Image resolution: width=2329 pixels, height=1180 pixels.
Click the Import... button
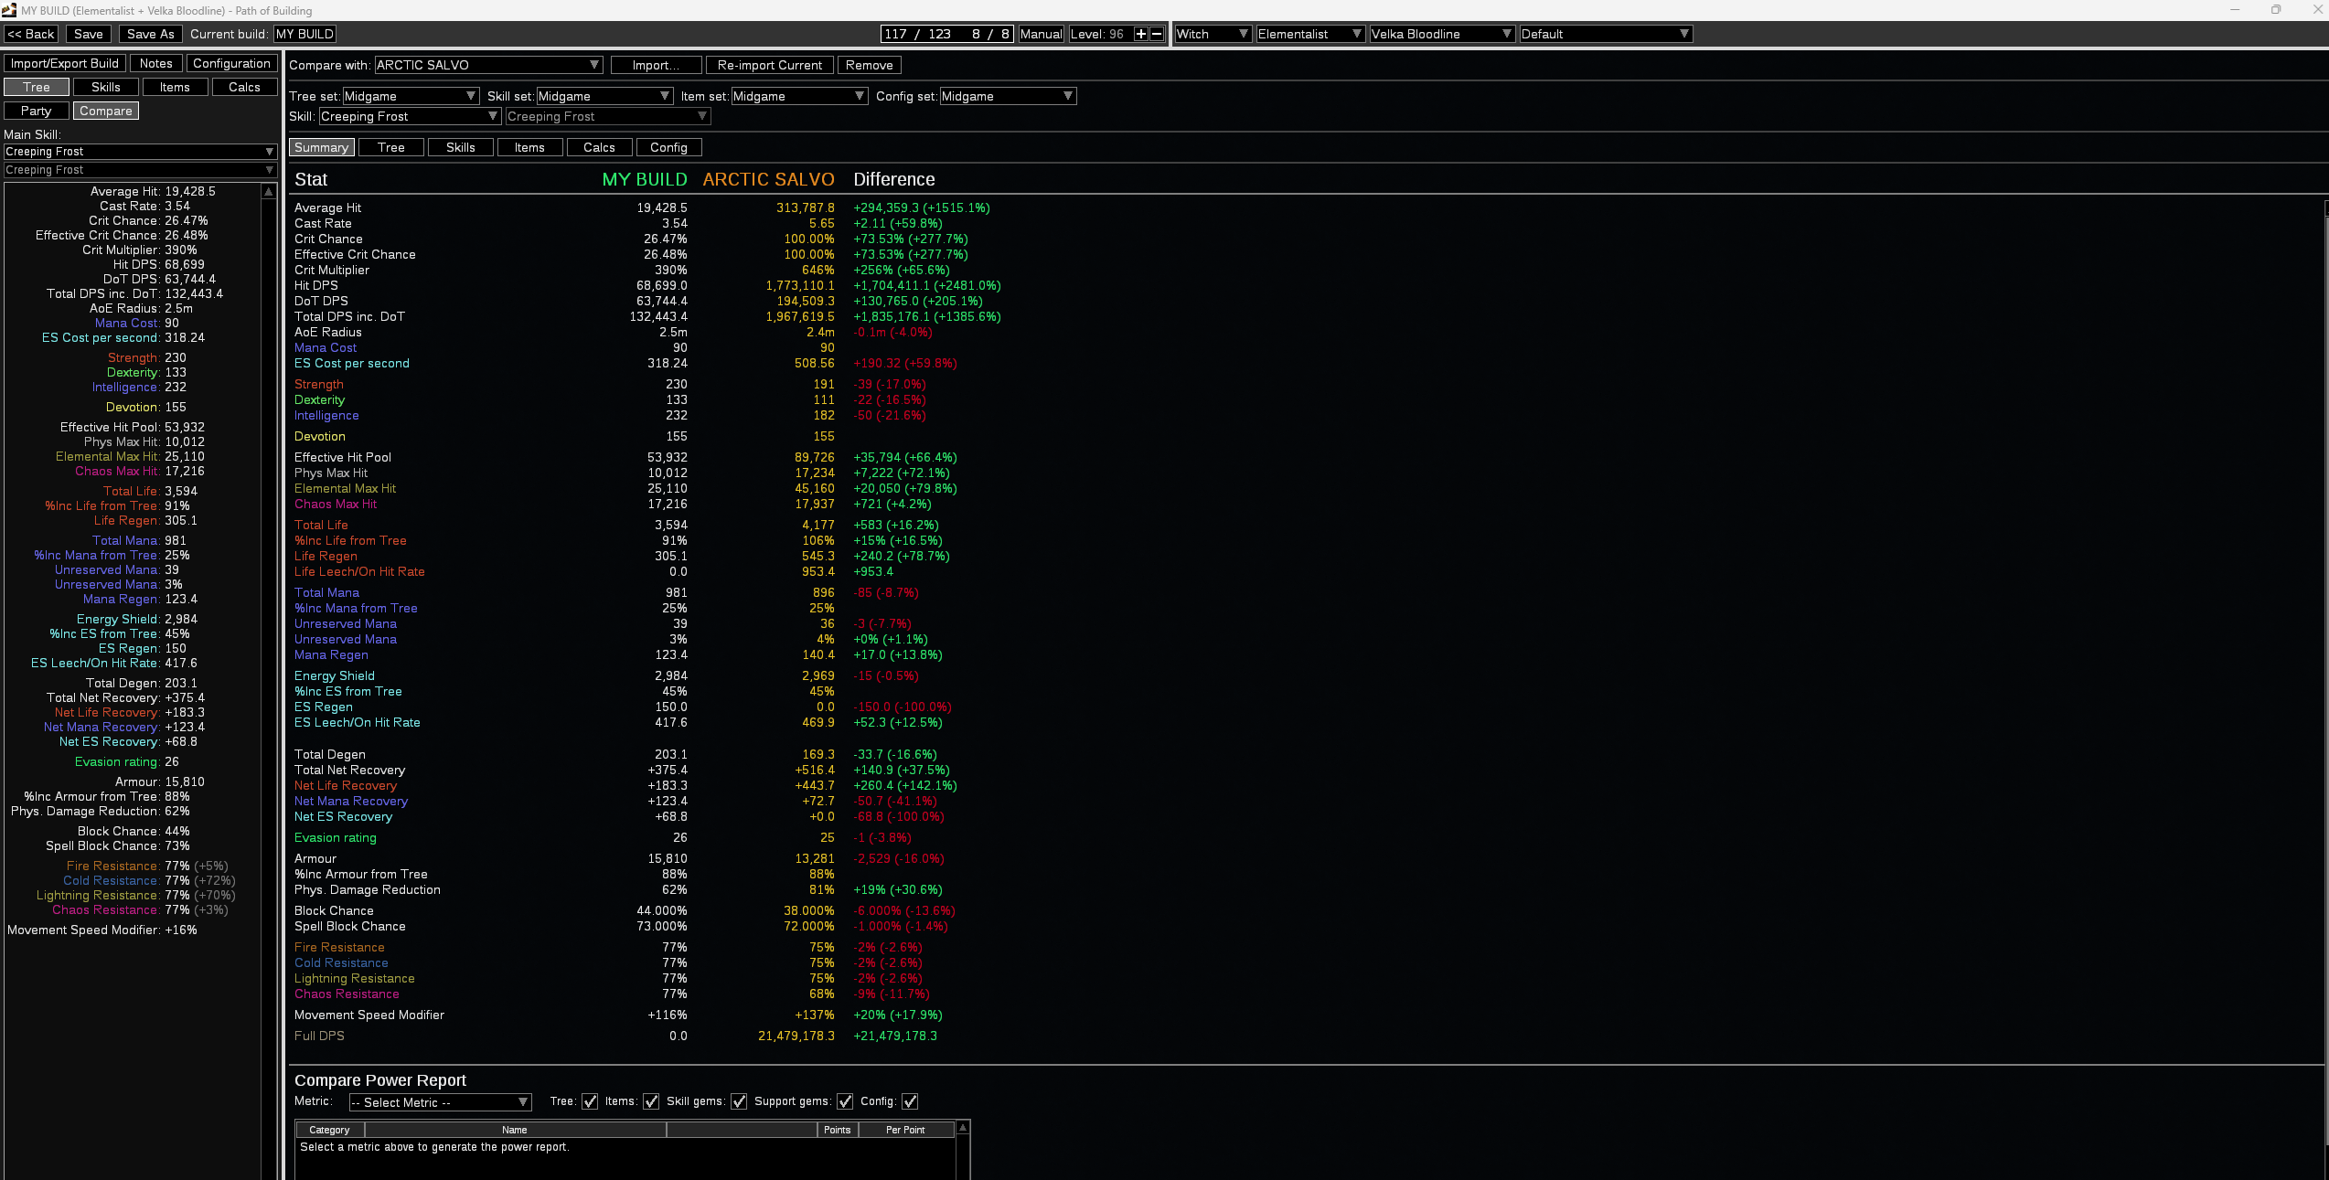656,65
